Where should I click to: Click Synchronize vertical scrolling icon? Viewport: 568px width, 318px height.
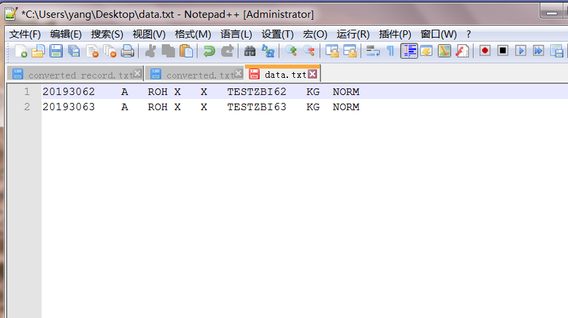pyautogui.click(x=332, y=51)
